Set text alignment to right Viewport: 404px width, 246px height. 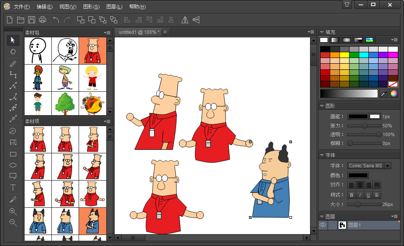pyautogui.click(x=368, y=185)
